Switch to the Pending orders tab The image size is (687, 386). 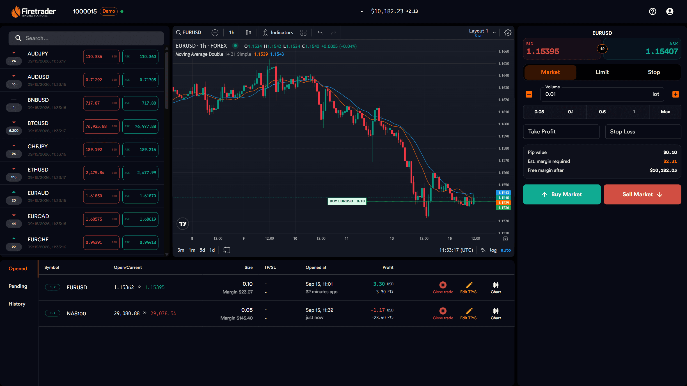point(18,286)
